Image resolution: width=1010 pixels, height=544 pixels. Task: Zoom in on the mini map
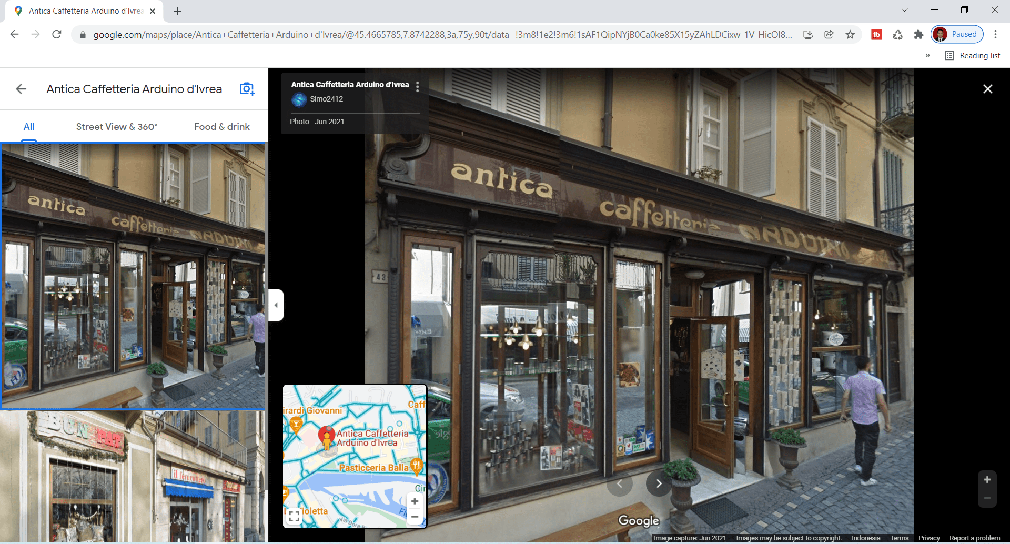click(x=415, y=501)
